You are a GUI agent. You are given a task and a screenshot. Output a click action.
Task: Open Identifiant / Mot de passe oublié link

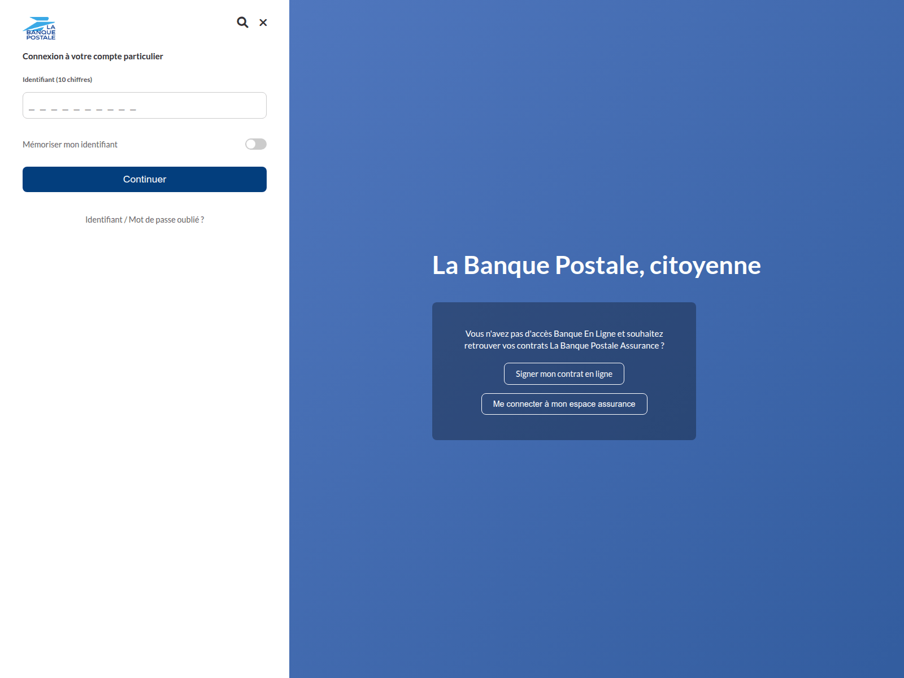145,220
